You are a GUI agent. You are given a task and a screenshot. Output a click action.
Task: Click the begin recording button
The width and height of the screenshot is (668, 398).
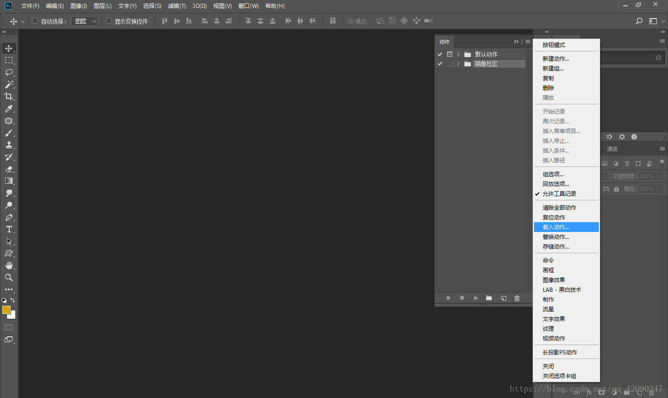click(x=462, y=298)
